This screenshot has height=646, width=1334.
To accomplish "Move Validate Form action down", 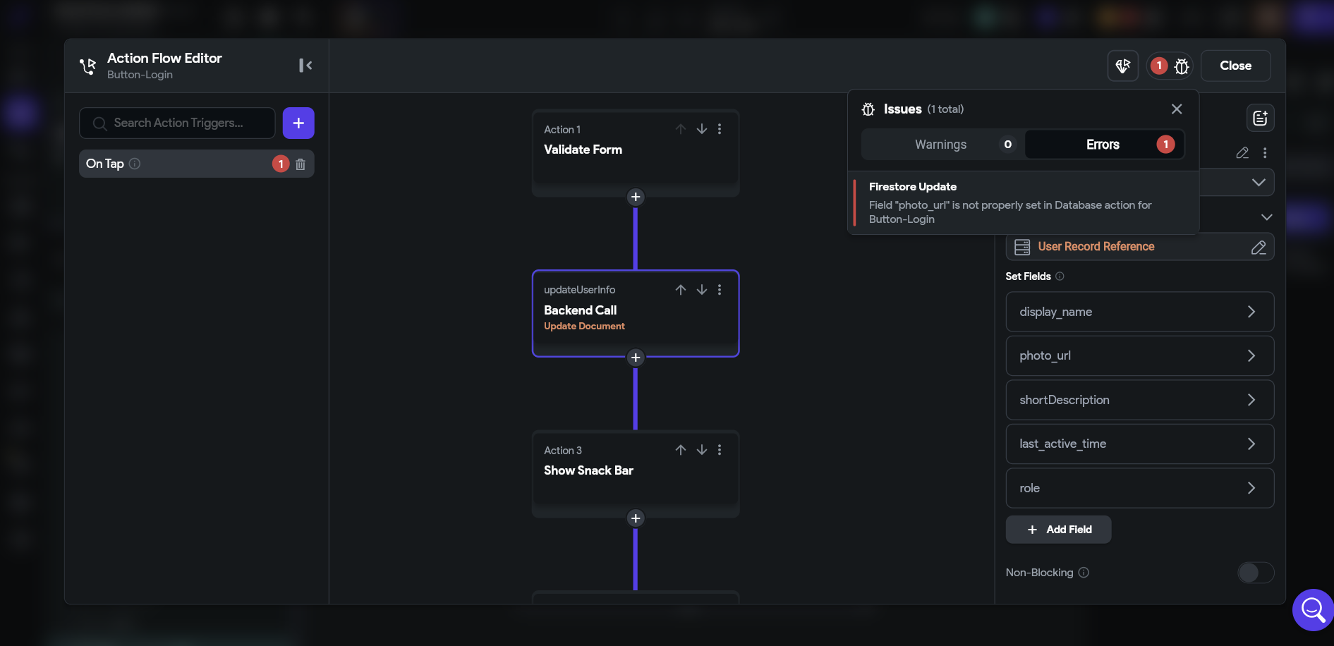I will 702,129.
